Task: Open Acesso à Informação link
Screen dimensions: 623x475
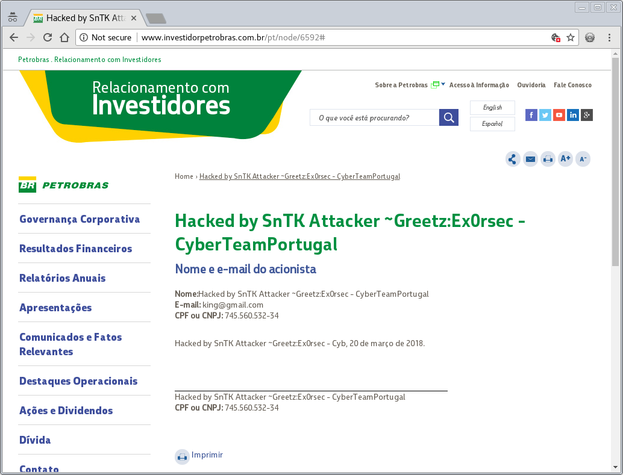Action: pos(479,85)
